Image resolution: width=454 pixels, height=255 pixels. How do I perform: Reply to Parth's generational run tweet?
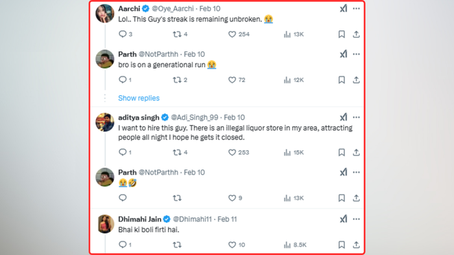123,80
